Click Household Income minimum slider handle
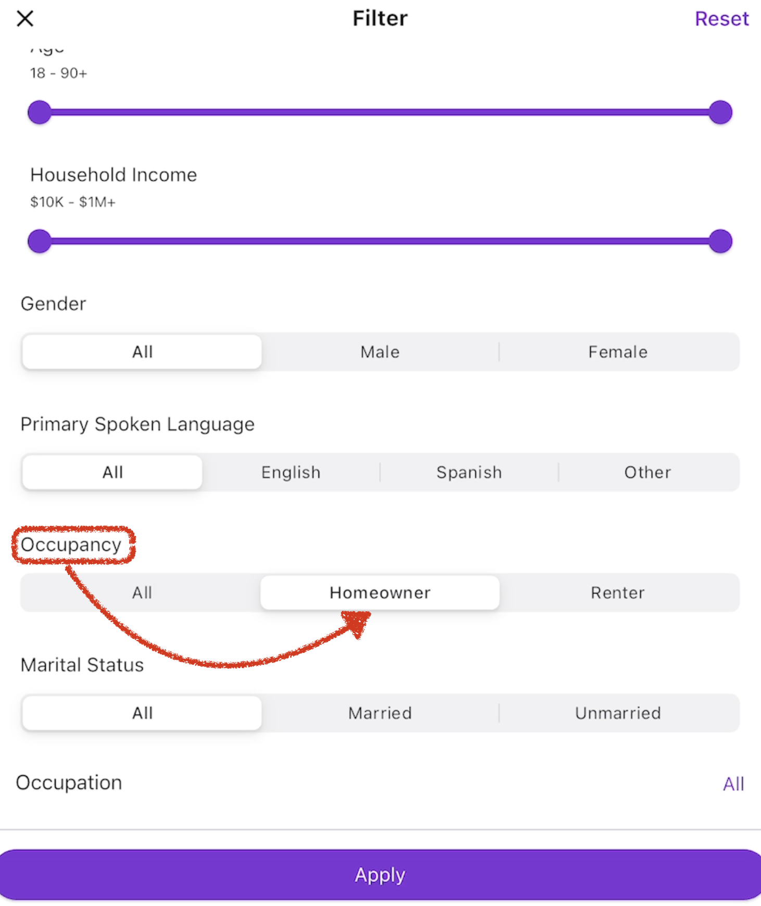The image size is (761, 906). (x=40, y=241)
